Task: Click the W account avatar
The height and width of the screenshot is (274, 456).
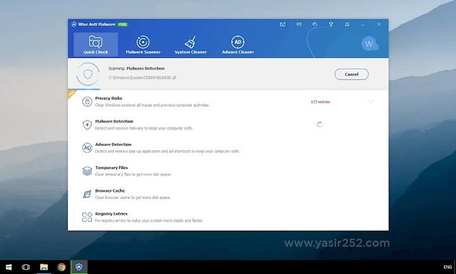Action: click(x=369, y=44)
